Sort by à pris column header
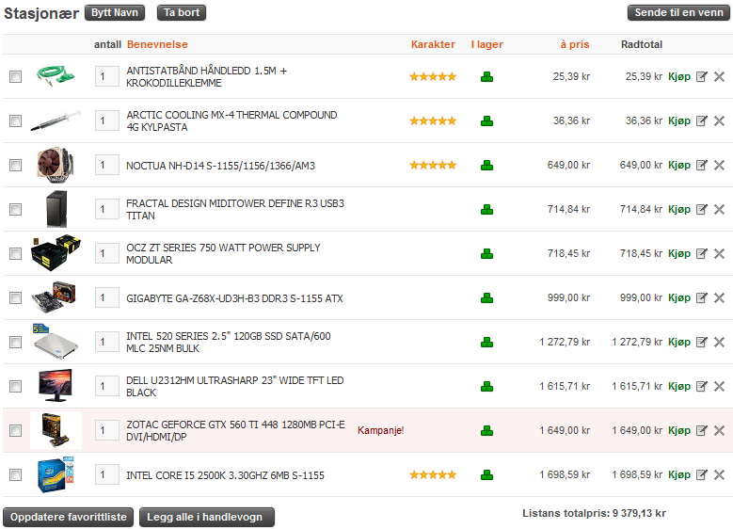 tap(575, 44)
